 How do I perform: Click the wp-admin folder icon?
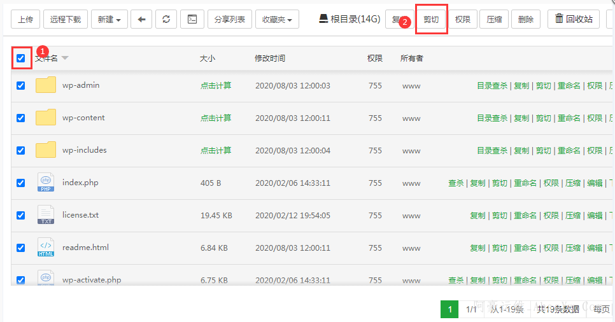pyautogui.click(x=46, y=85)
